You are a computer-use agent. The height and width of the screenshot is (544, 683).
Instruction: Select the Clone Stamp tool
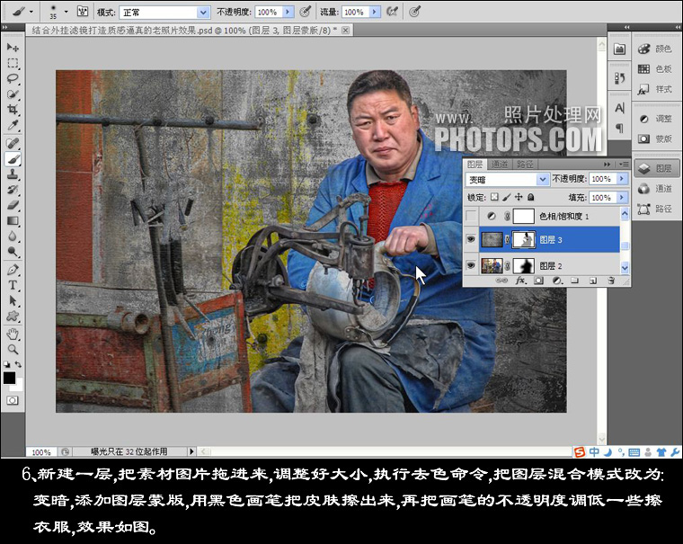(x=13, y=174)
